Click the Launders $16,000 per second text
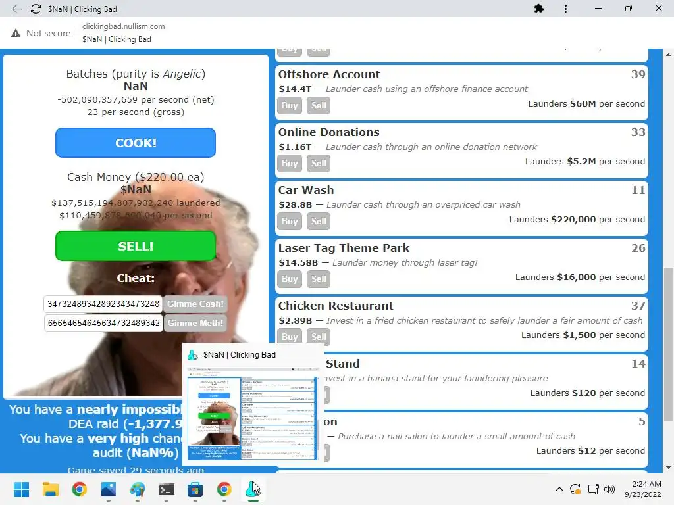The image size is (674, 505). click(580, 277)
